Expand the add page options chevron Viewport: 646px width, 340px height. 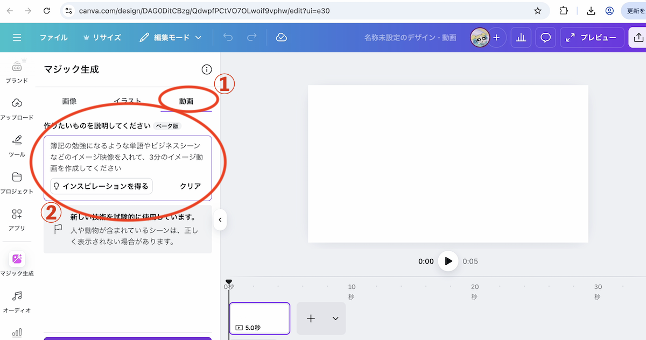[x=335, y=318]
